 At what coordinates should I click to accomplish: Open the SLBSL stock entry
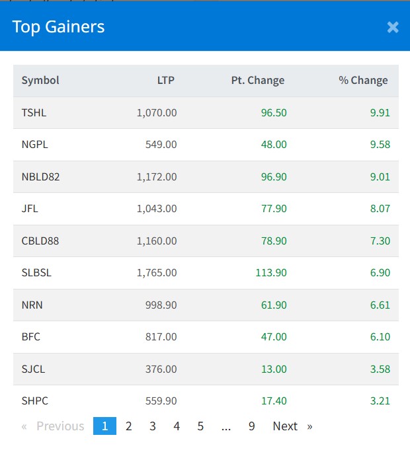pos(36,273)
